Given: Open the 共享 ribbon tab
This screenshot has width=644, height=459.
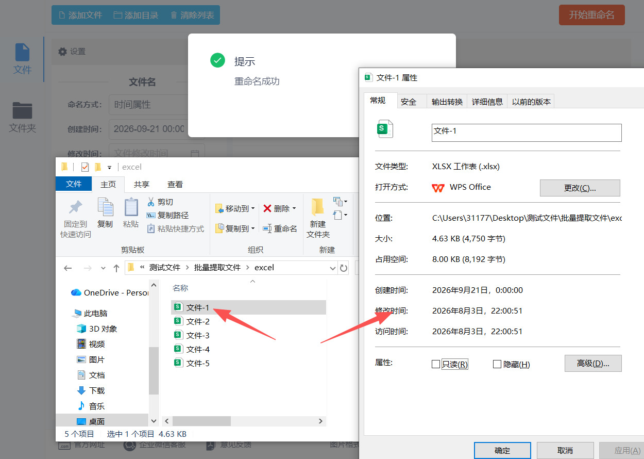Looking at the screenshot, I should (142, 184).
